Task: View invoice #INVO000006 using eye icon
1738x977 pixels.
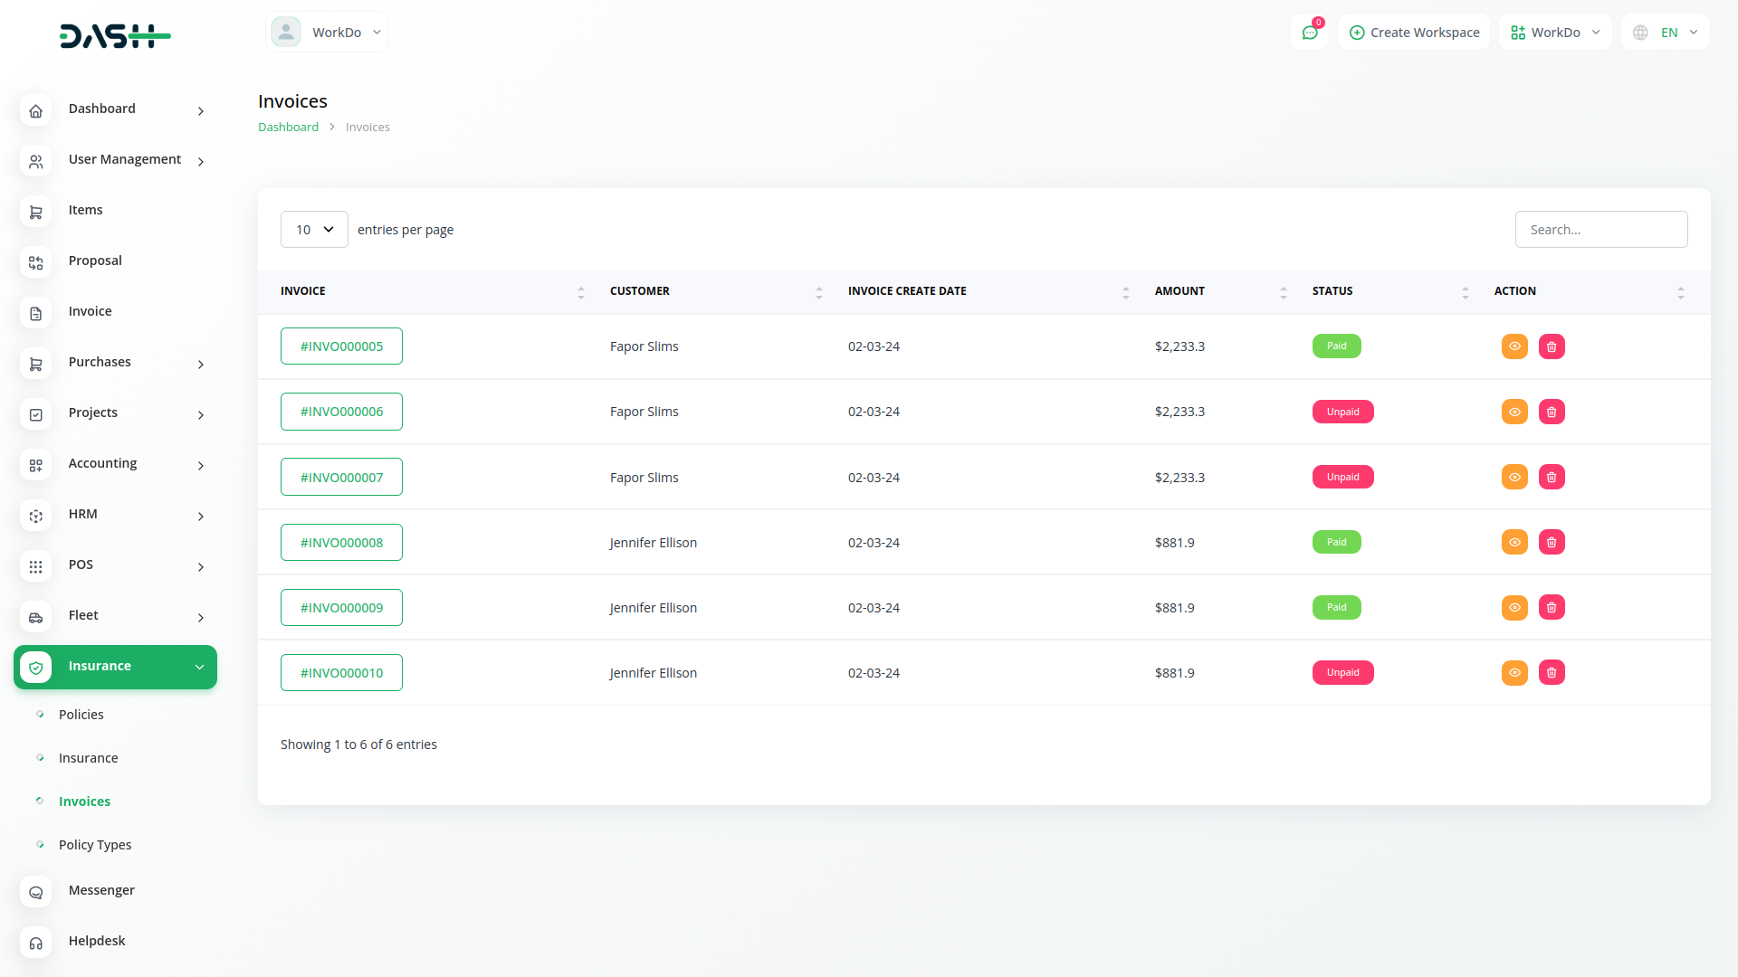Action: tap(1514, 412)
